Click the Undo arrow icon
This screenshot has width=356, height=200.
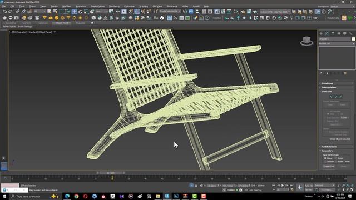coord(4,11)
